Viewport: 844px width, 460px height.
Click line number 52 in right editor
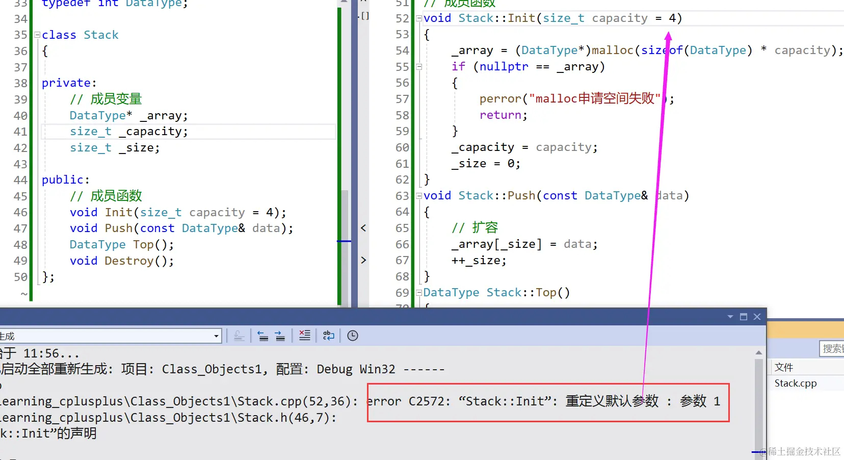pyautogui.click(x=402, y=18)
